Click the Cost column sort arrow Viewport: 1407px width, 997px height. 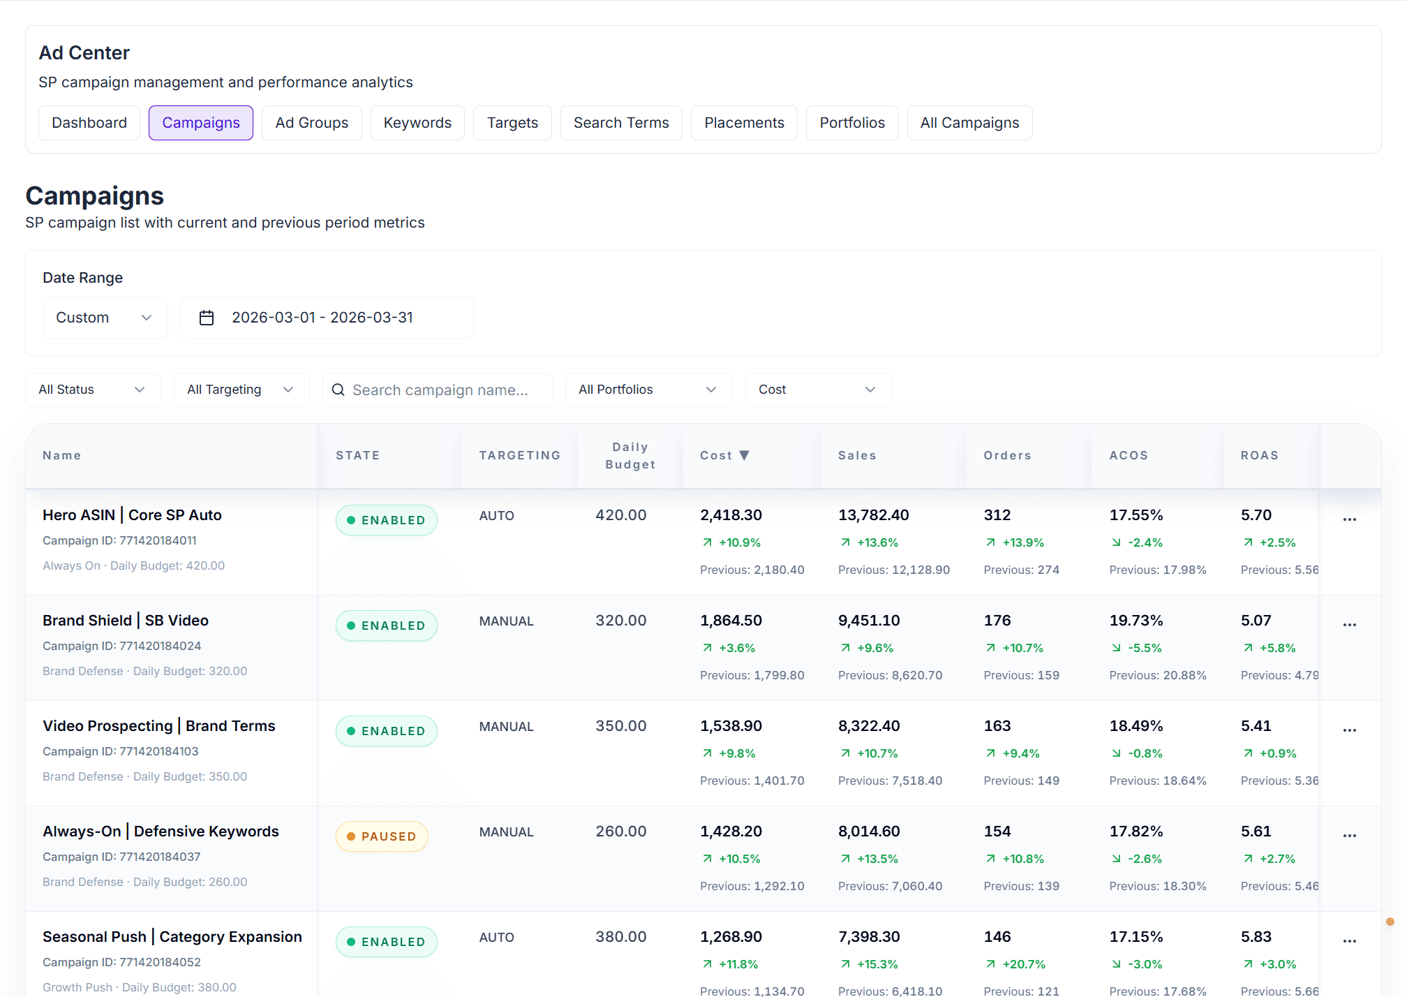(x=744, y=455)
